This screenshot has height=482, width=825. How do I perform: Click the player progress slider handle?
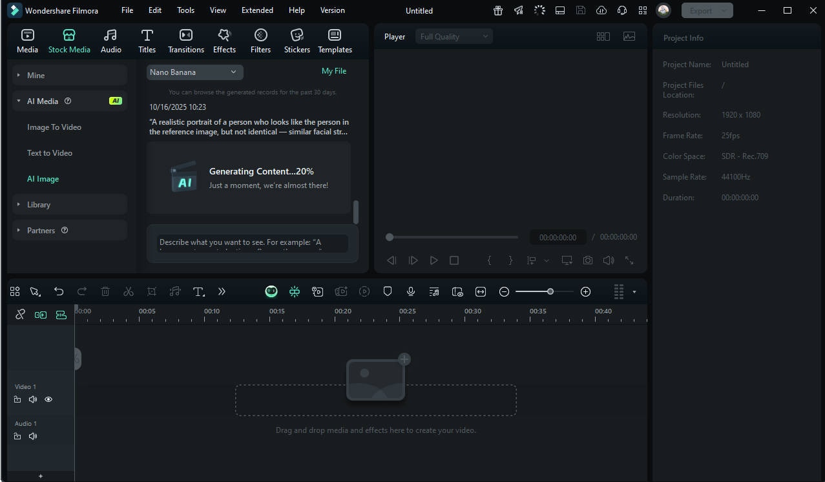point(390,237)
